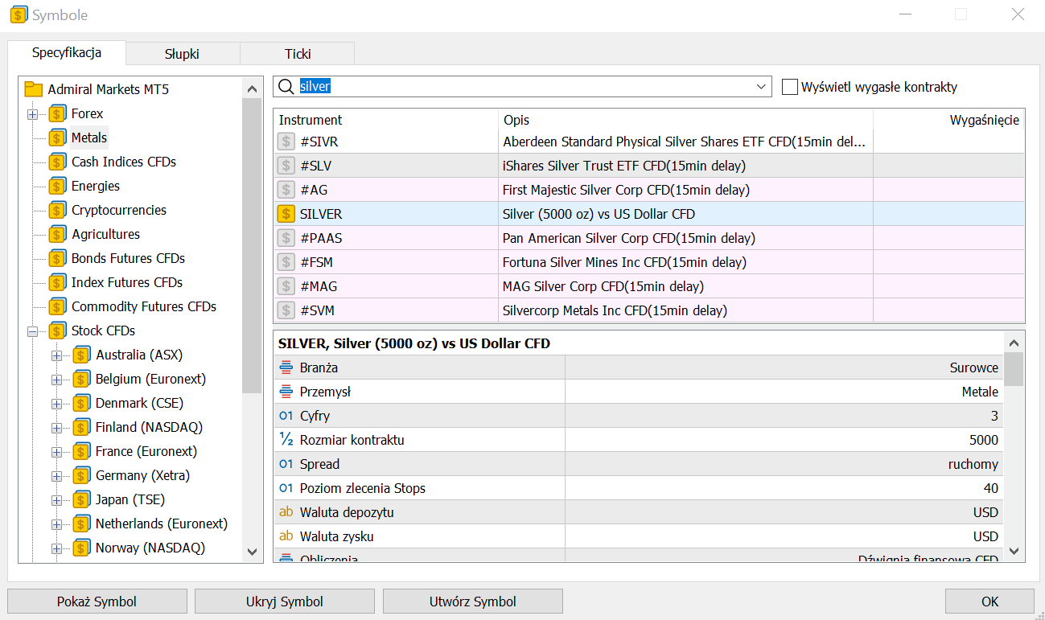The image size is (1045, 620).
Task: Enable Wyświetl wygasłe kontrakty checkbox
Action: 789,87
